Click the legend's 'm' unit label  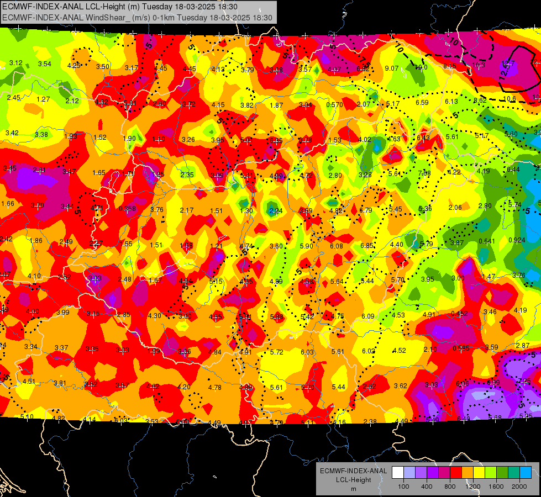pos(353,489)
